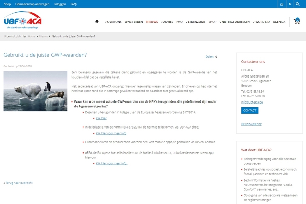306x204 pixels.
Task: Click the article title 'Gebruikt u de juiste GWP-waarden?'
Action: click(45, 55)
